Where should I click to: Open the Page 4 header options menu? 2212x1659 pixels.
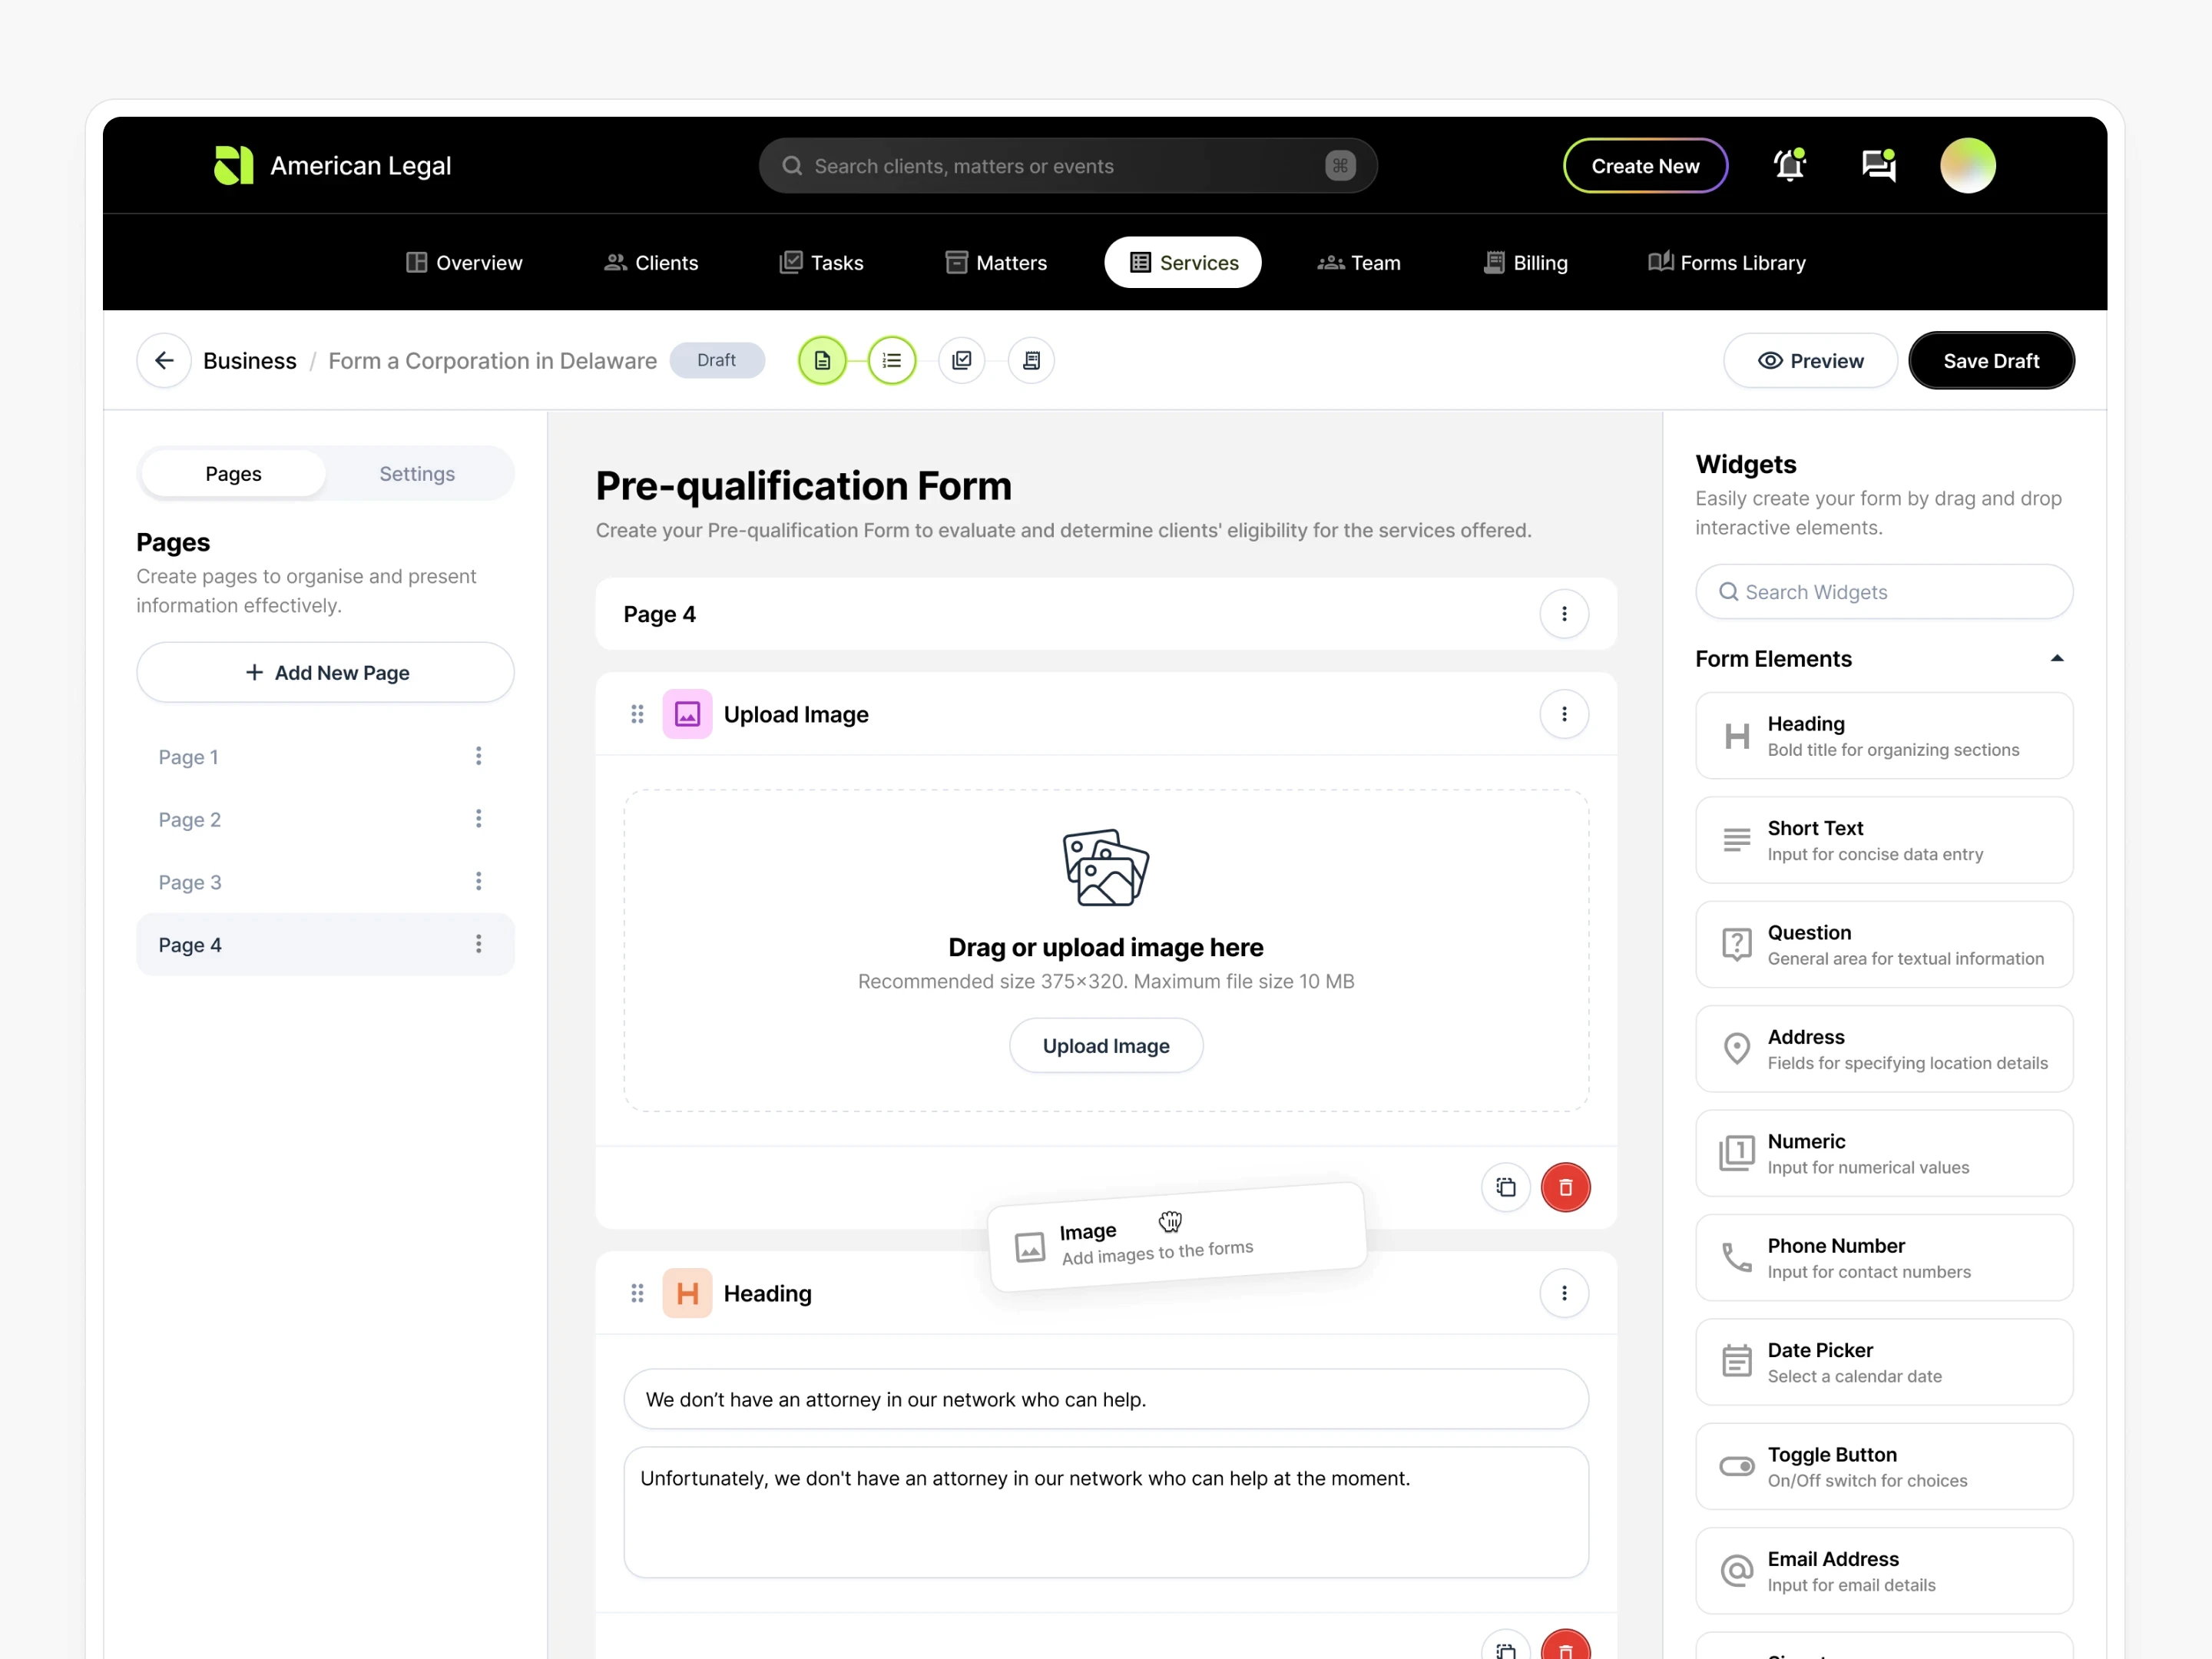pos(1564,614)
